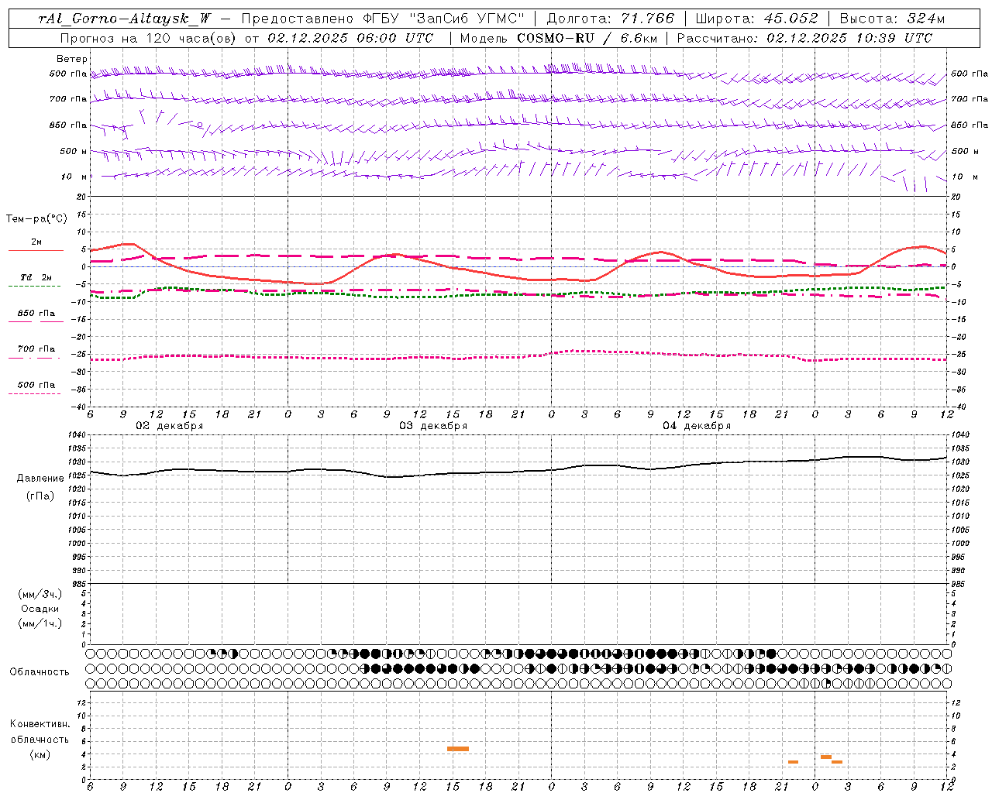Click the Ветер wind panel label
This screenshot has height=793, width=992.
72,59
